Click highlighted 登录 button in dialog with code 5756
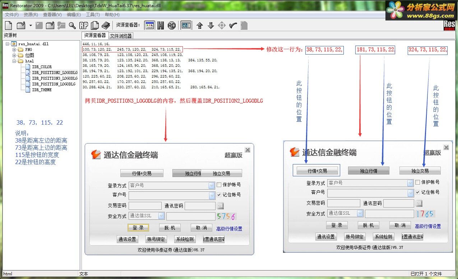 point(138,228)
